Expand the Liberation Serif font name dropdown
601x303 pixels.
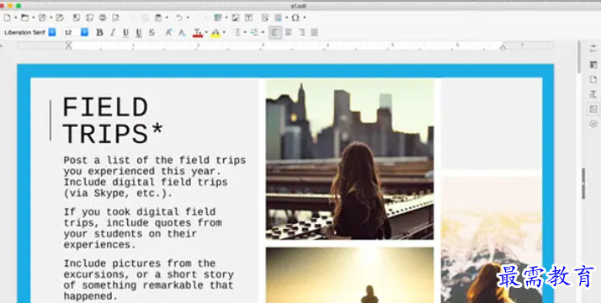tap(52, 32)
